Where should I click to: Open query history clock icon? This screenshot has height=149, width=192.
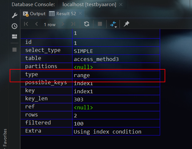pos(14,26)
